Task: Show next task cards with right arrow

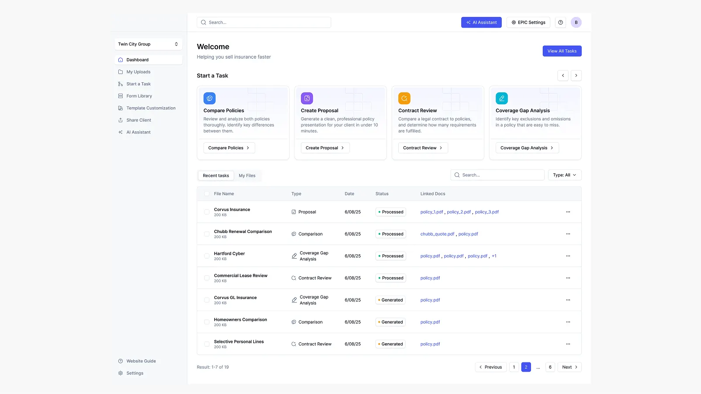Action: [576, 76]
